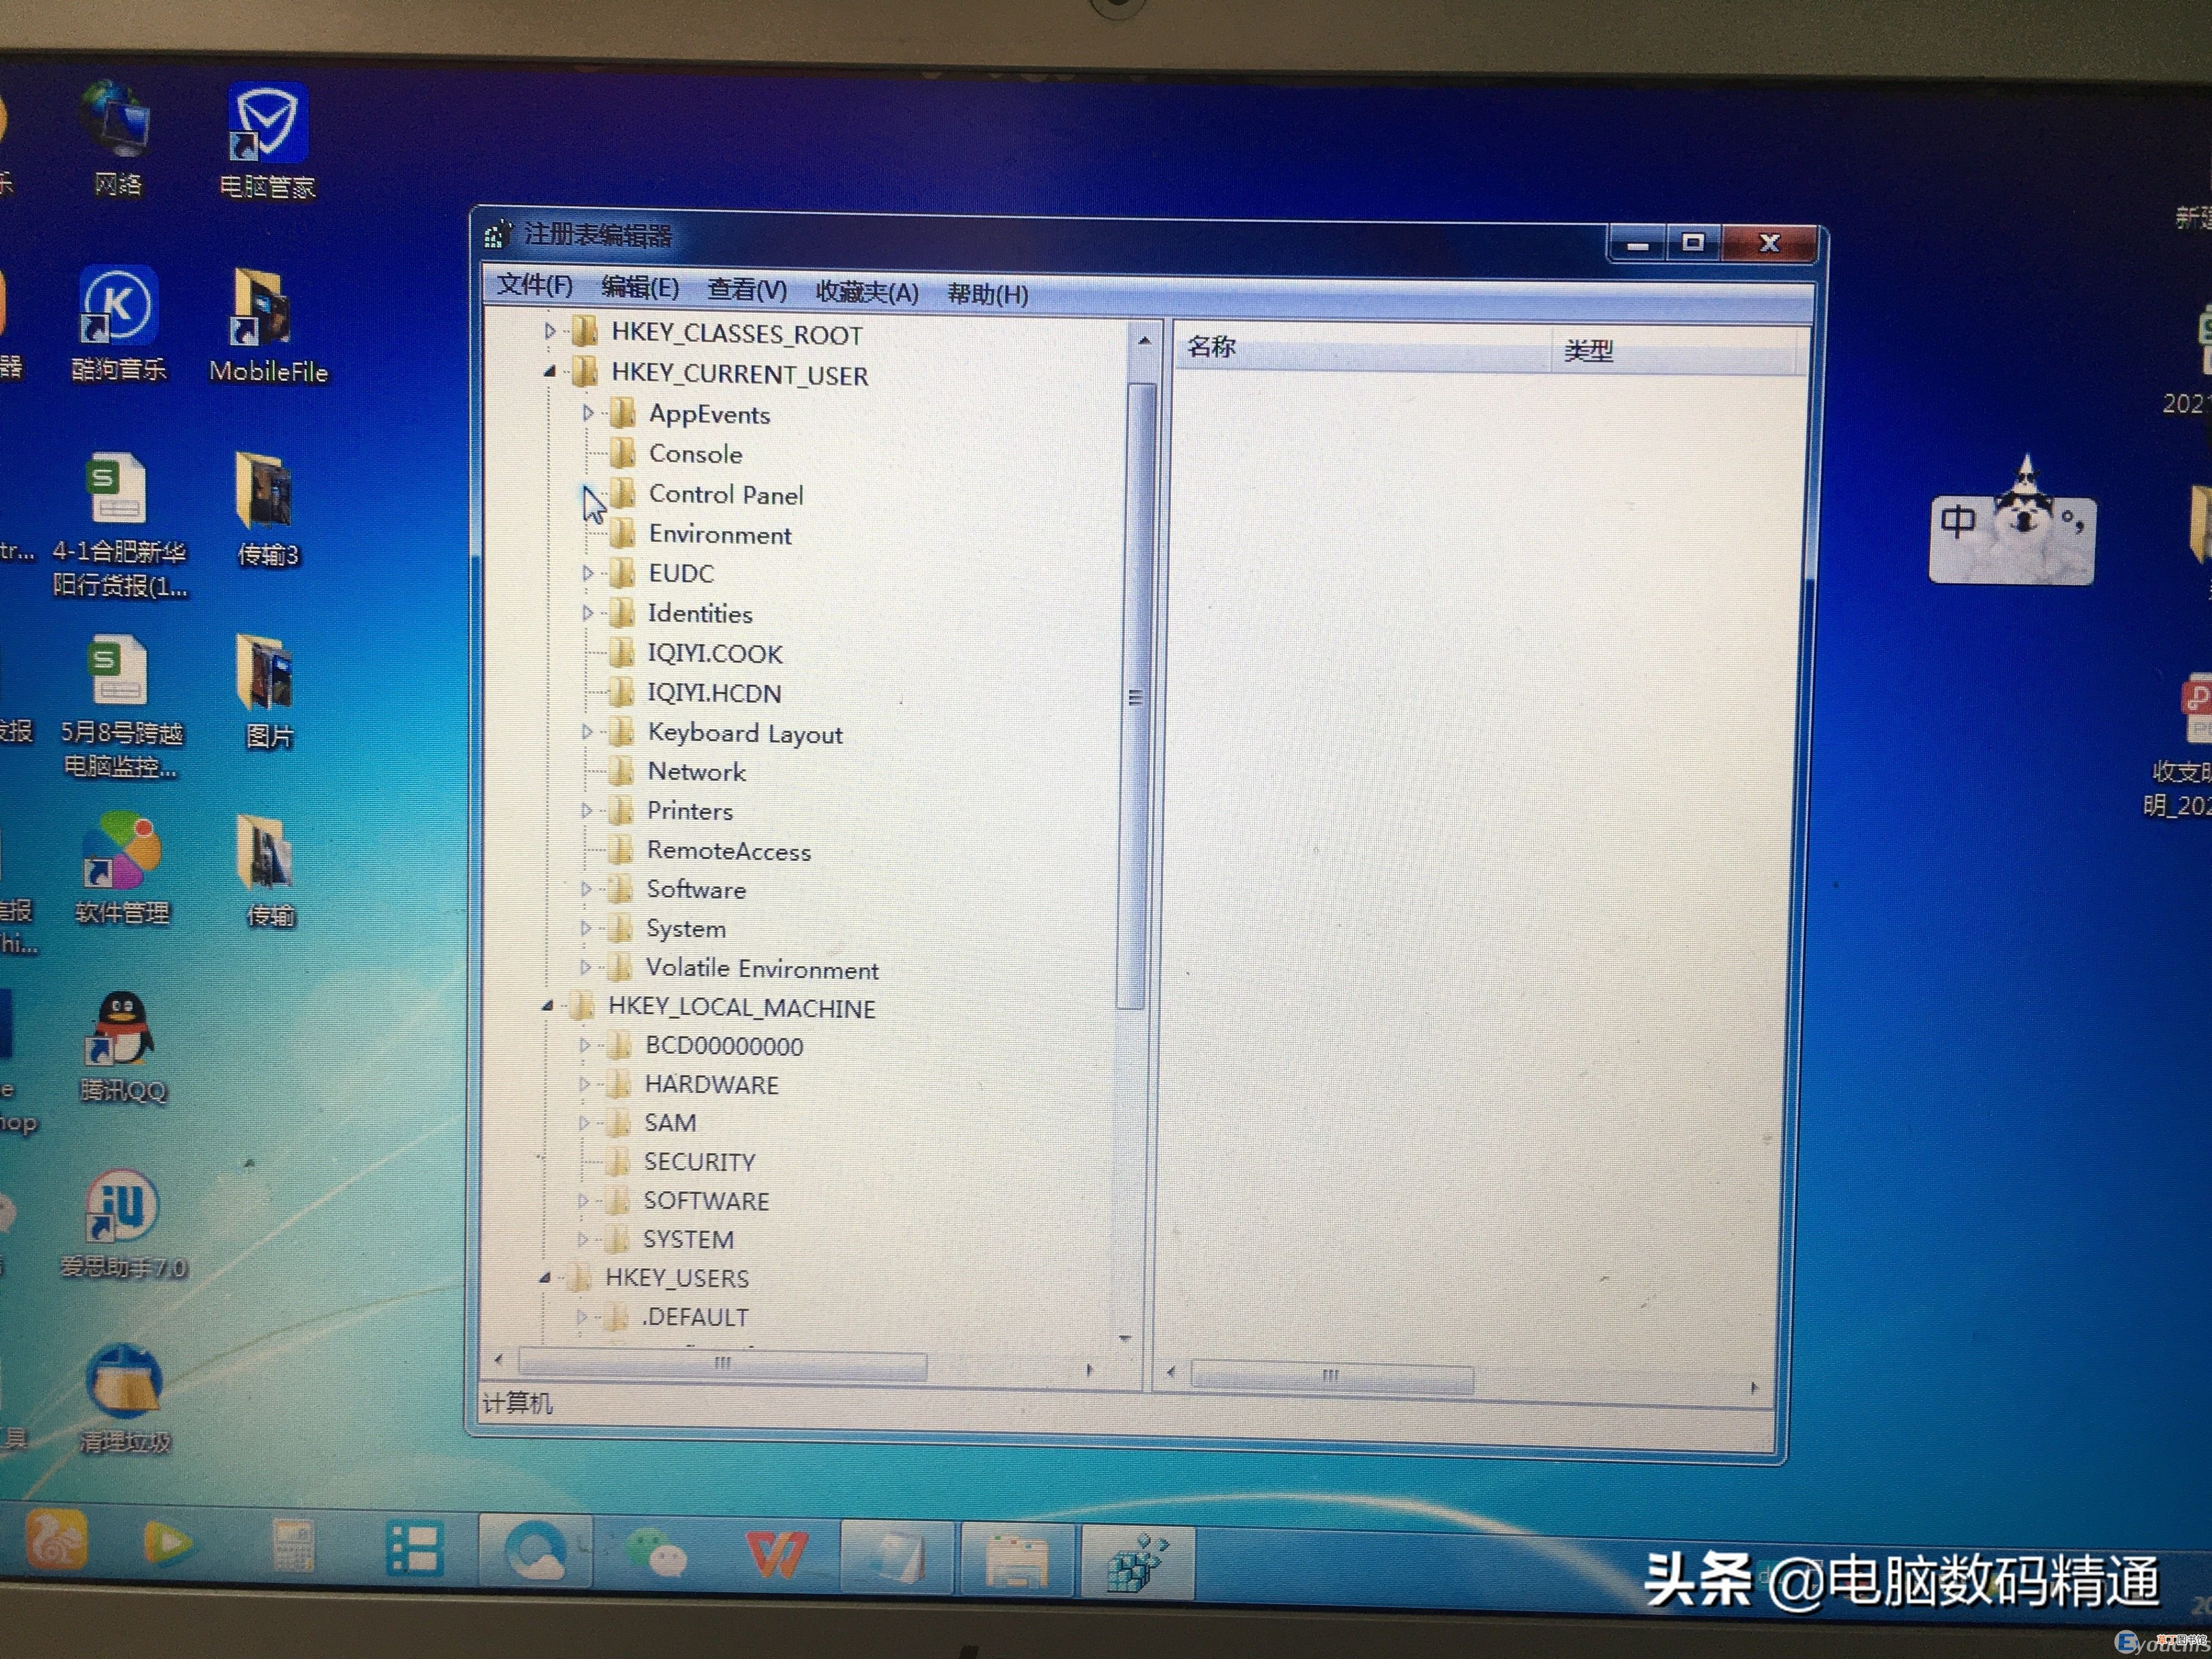The width and height of the screenshot is (2212, 1659).
Task: Collapse the HKEY_CURRENT_USER key
Action: (549, 372)
